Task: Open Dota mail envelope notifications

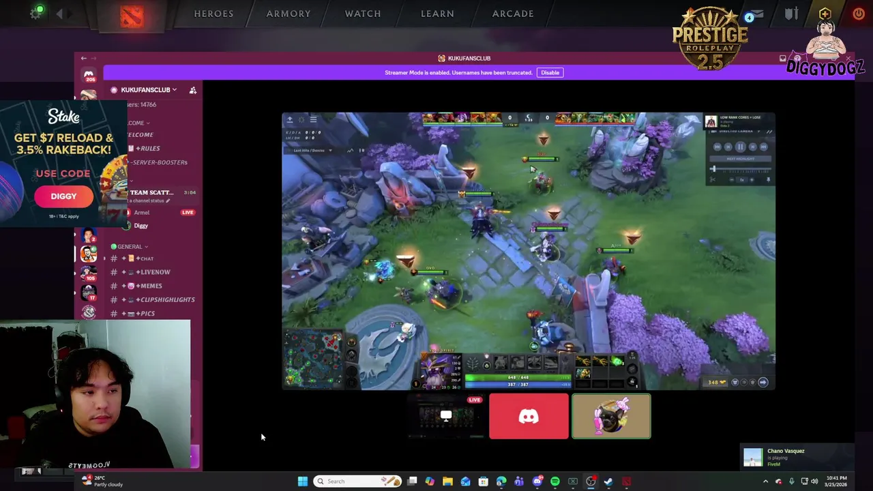Action: [x=756, y=14]
